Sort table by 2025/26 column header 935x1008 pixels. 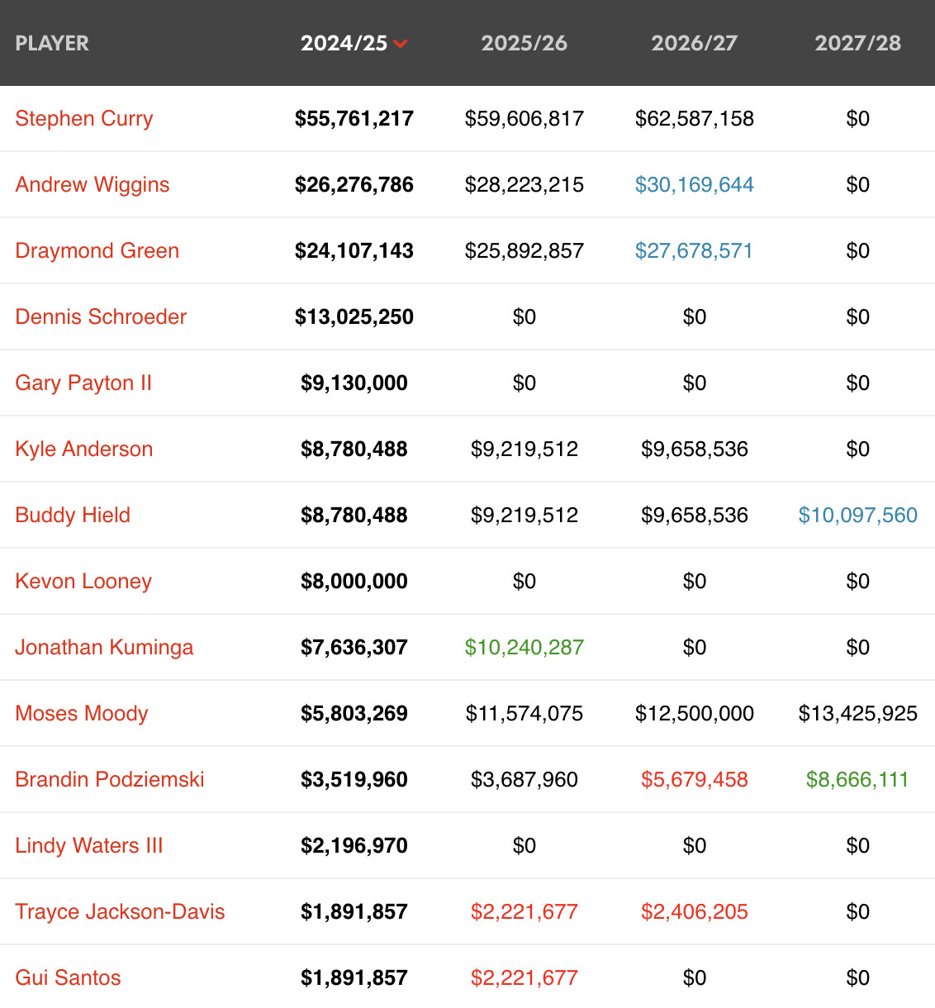click(524, 44)
